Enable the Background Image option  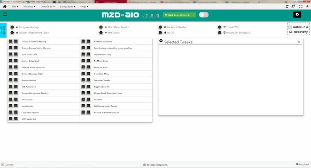tap(12, 27)
